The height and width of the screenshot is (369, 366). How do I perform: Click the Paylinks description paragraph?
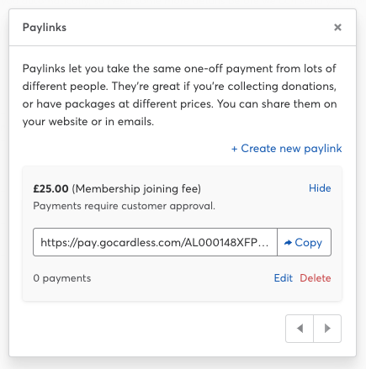pyautogui.click(x=179, y=95)
